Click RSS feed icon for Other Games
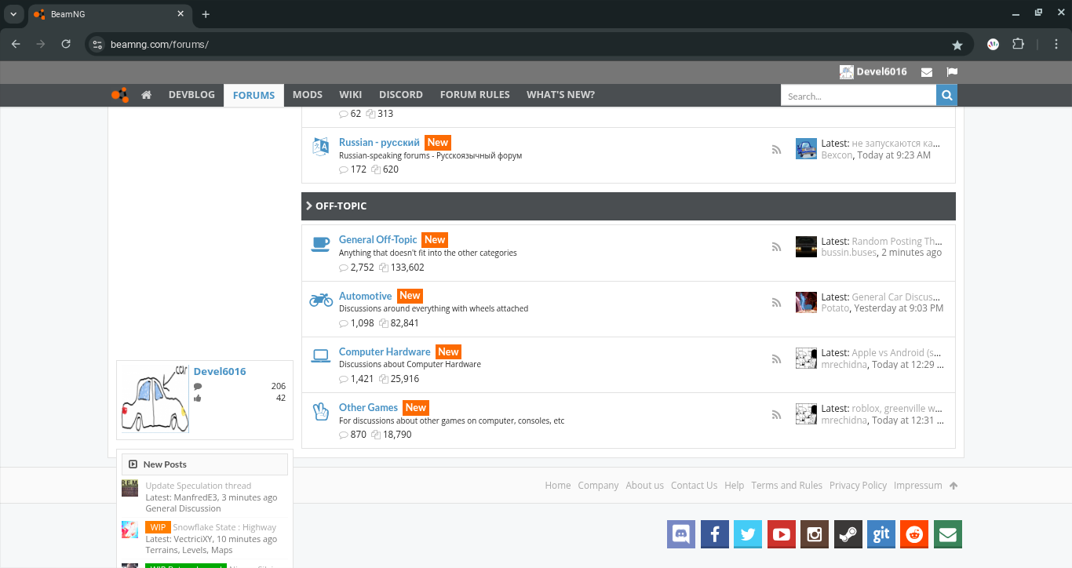This screenshot has height=568, width=1072. coord(776,414)
